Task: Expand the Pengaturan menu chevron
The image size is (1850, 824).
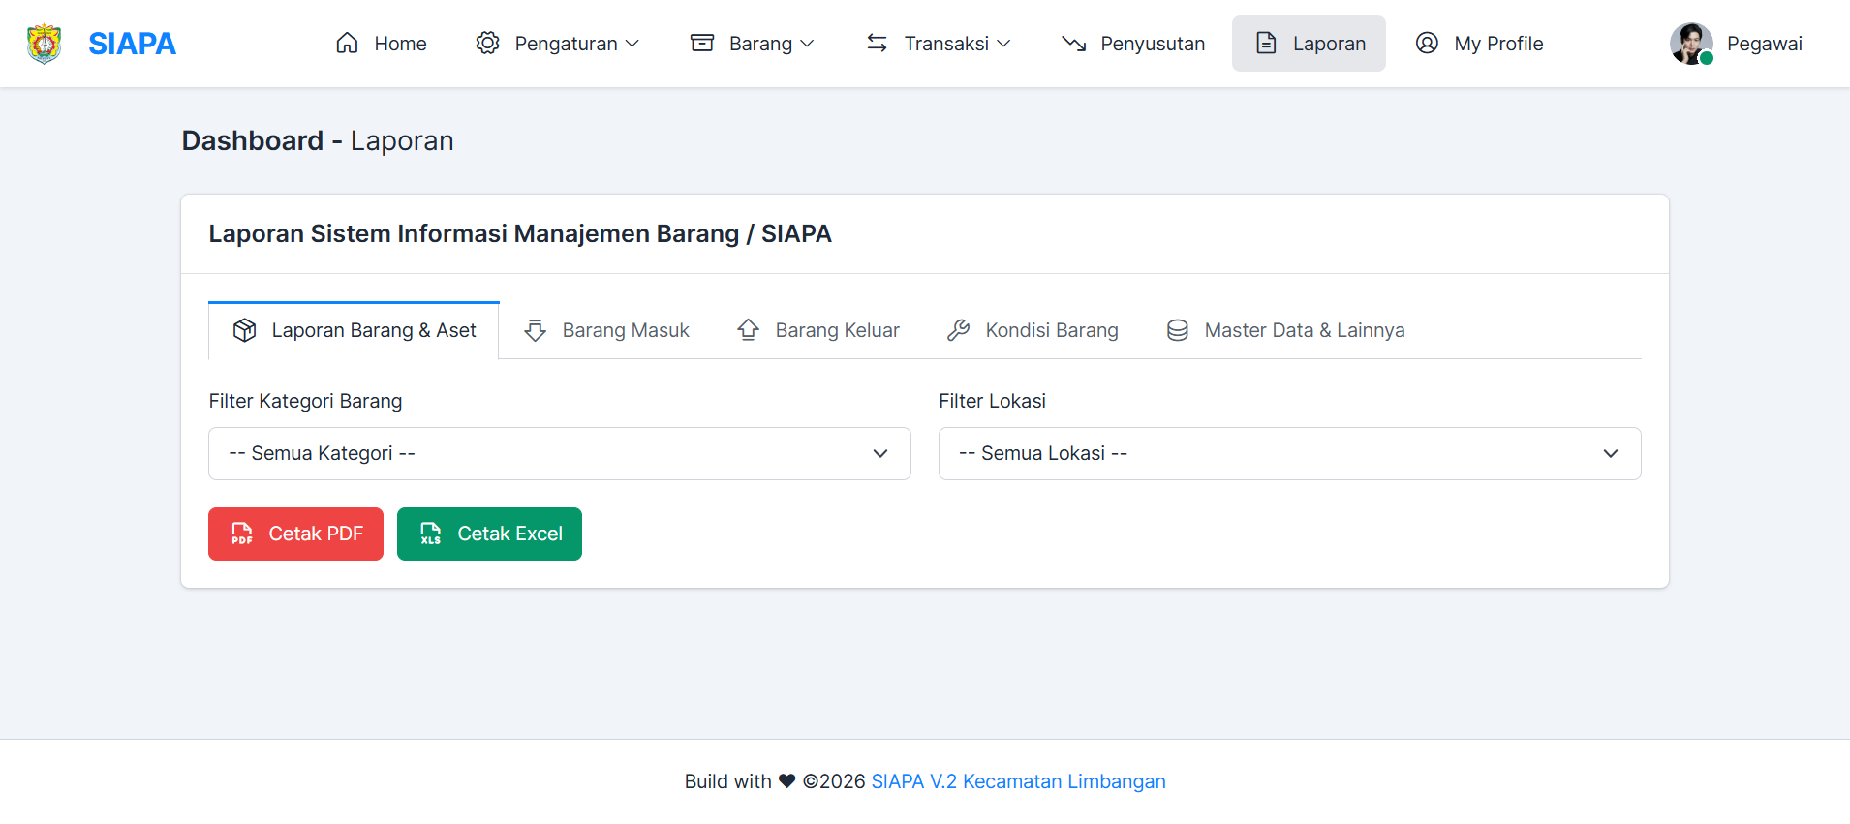Action: [632, 44]
